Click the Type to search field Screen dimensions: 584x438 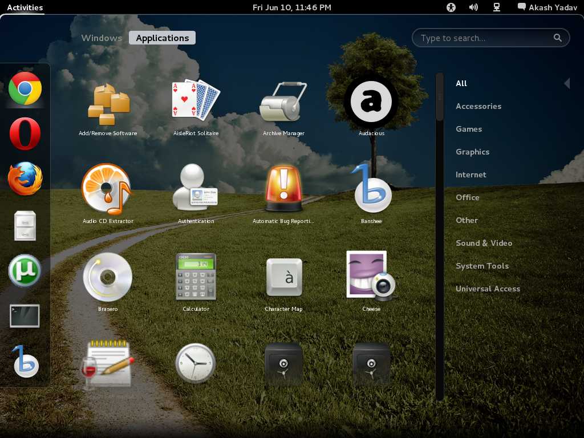pos(485,38)
